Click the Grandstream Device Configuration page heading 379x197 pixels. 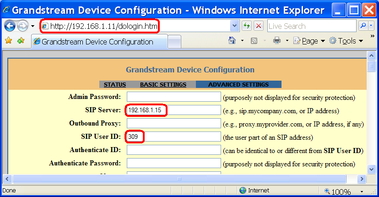click(190, 70)
